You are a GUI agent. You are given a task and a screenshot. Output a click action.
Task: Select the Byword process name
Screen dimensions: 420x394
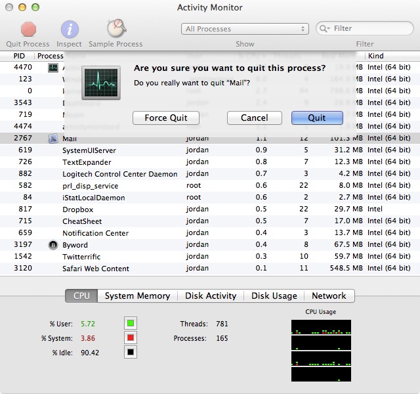point(75,245)
